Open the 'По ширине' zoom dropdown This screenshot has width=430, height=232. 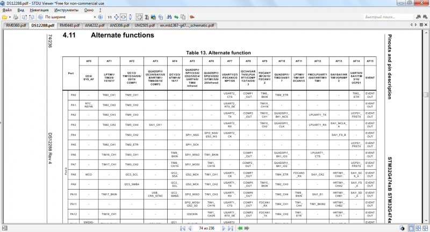pyautogui.click(x=95, y=17)
